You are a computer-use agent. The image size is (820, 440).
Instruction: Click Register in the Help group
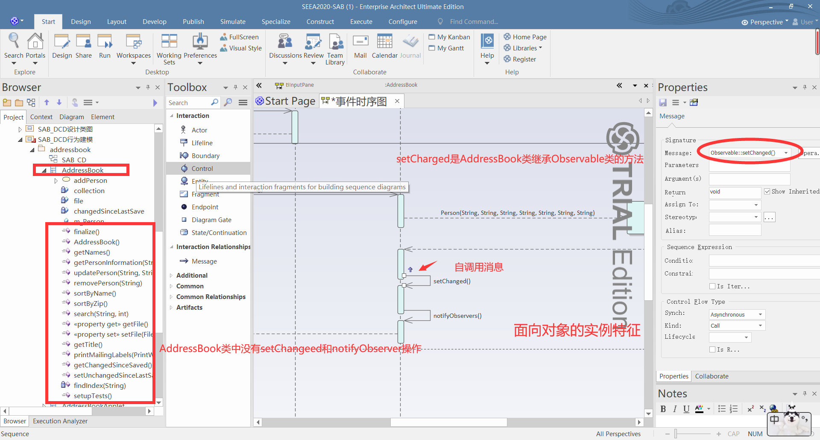tap(520, 59)
